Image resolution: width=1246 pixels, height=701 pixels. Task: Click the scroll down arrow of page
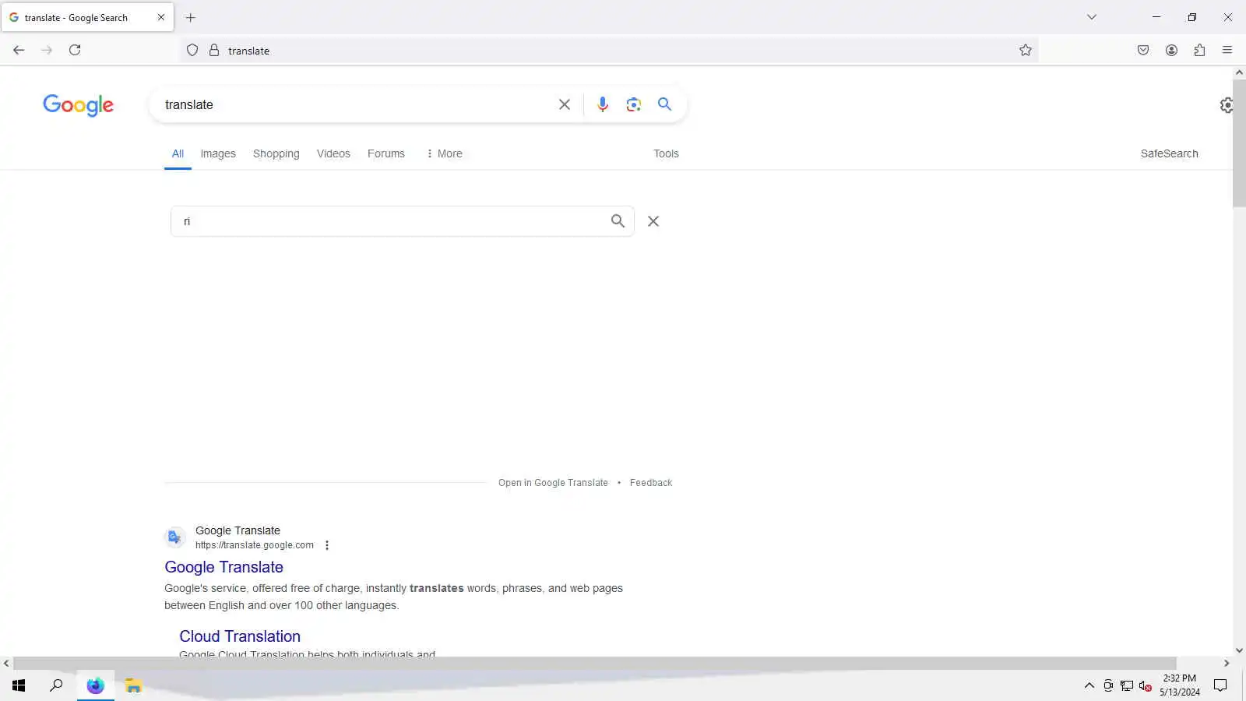pos(1239,650)
